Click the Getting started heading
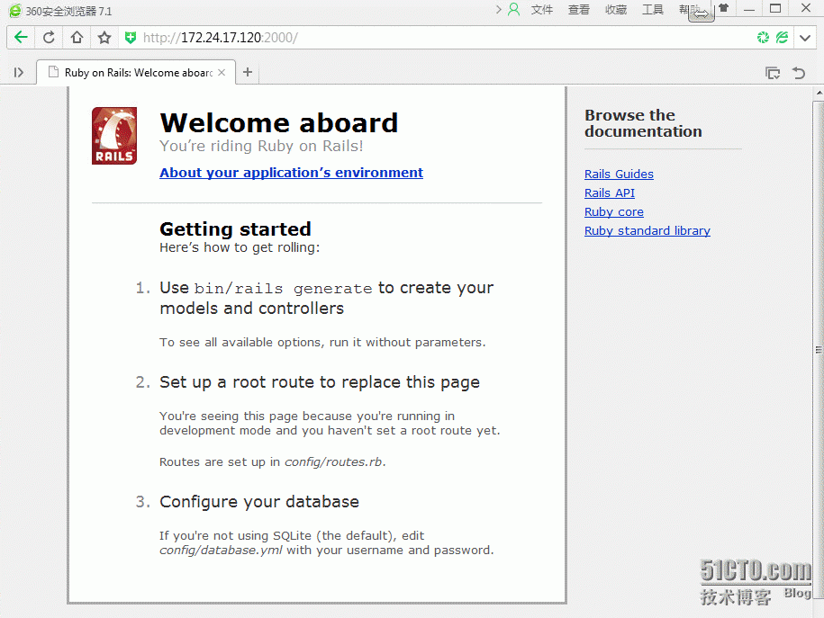Screen dimensions: 824x618 point(235,229)
